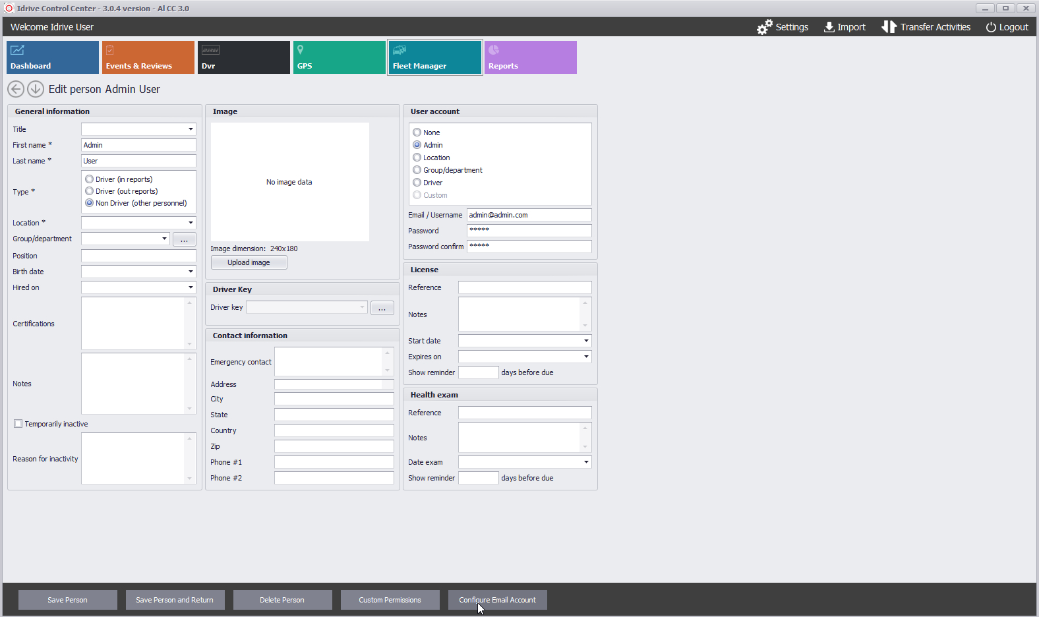1039x617 pixels.
Task: Switch to the Dashboard tab
Action: coord(53,57)
